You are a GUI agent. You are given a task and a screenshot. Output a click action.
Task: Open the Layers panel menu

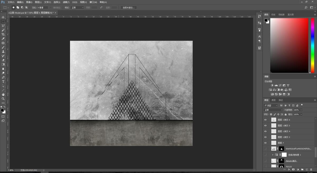pyautogui.click(x=315, y=100)
